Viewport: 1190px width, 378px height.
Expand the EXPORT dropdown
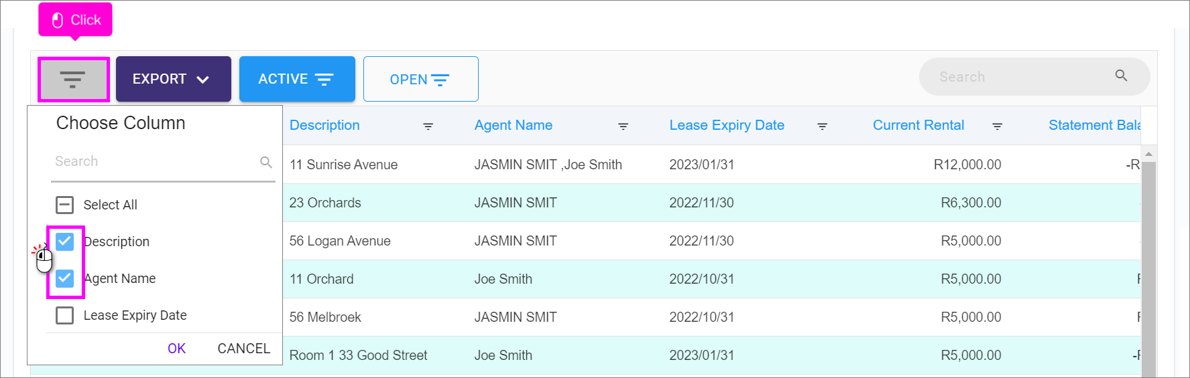click(174, 79)
